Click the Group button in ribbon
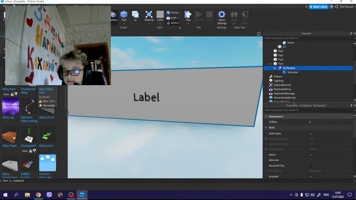 point(173,12)
